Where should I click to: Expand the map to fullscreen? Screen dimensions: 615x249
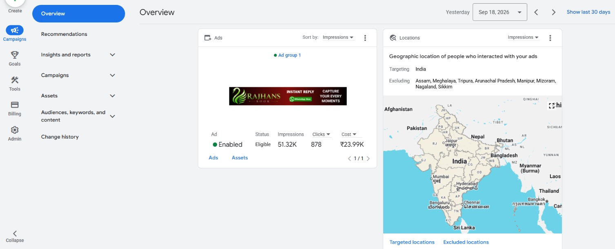[552, 106]
